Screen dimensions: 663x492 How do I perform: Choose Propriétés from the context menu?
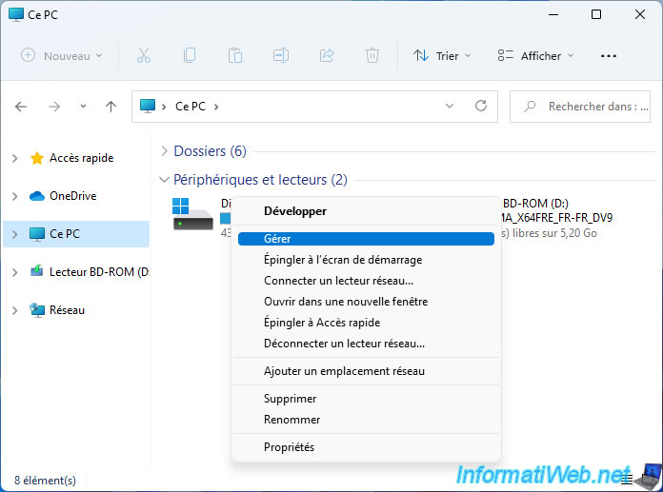[289, 447]
